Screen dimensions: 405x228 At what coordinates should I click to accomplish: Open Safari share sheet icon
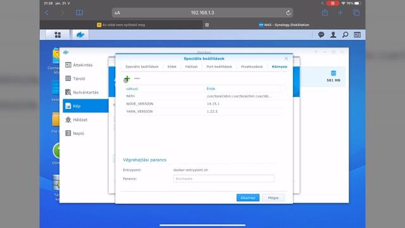[325, 13]
